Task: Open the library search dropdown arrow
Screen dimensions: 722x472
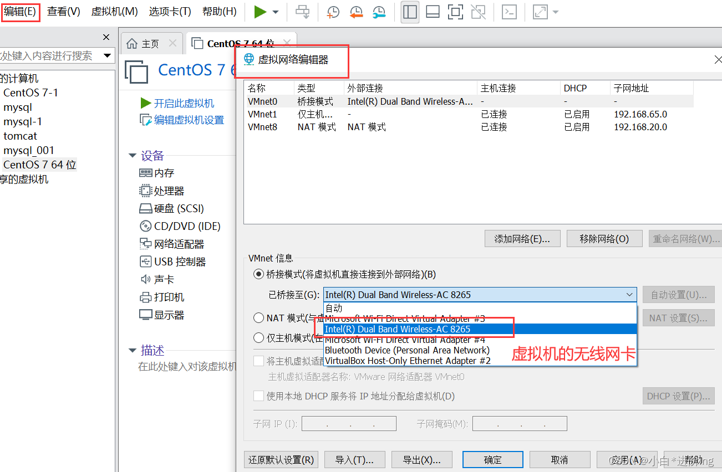Action: (x=106, y=55)
